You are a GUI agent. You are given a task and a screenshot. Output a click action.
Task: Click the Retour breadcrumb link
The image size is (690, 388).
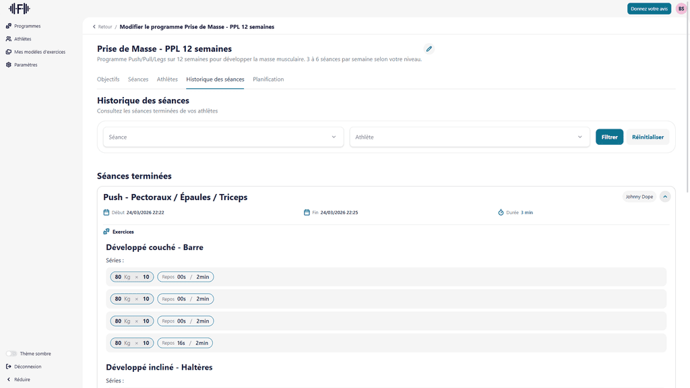coord(102,27)
